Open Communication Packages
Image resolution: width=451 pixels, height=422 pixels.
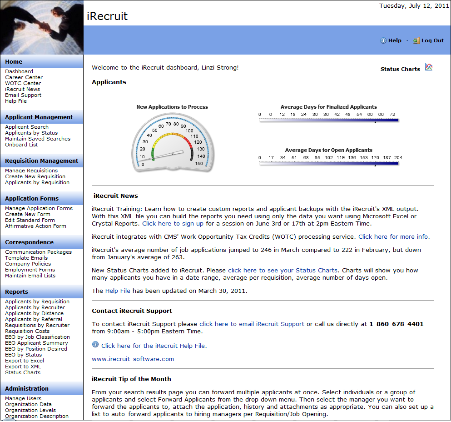(38, 252)
